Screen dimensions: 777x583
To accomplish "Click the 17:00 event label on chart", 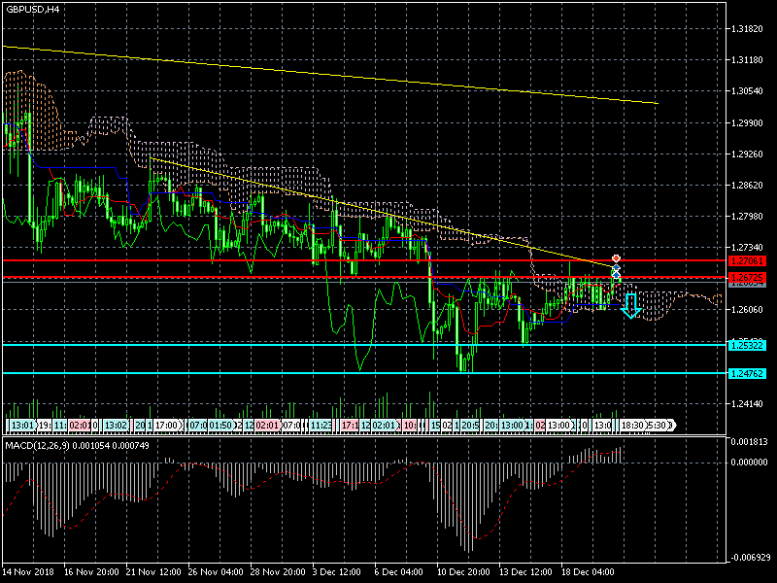I will tap(167, 426).
